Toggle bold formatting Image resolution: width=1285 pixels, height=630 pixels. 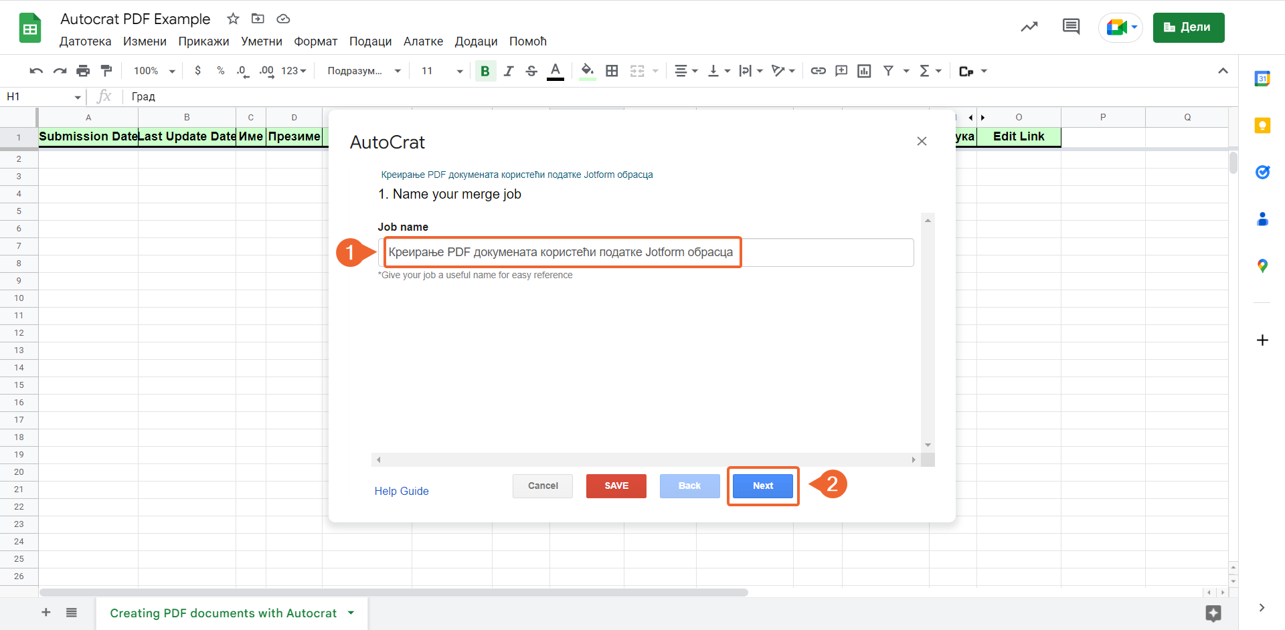485,71
